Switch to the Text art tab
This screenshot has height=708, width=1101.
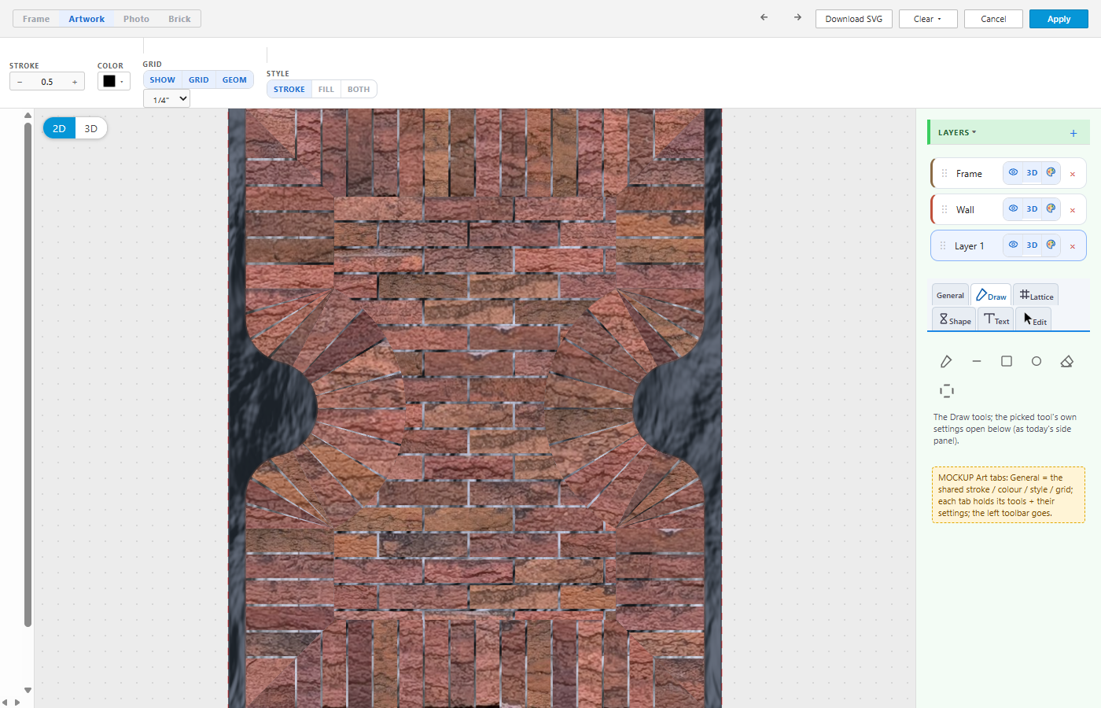tap(996, 319)
